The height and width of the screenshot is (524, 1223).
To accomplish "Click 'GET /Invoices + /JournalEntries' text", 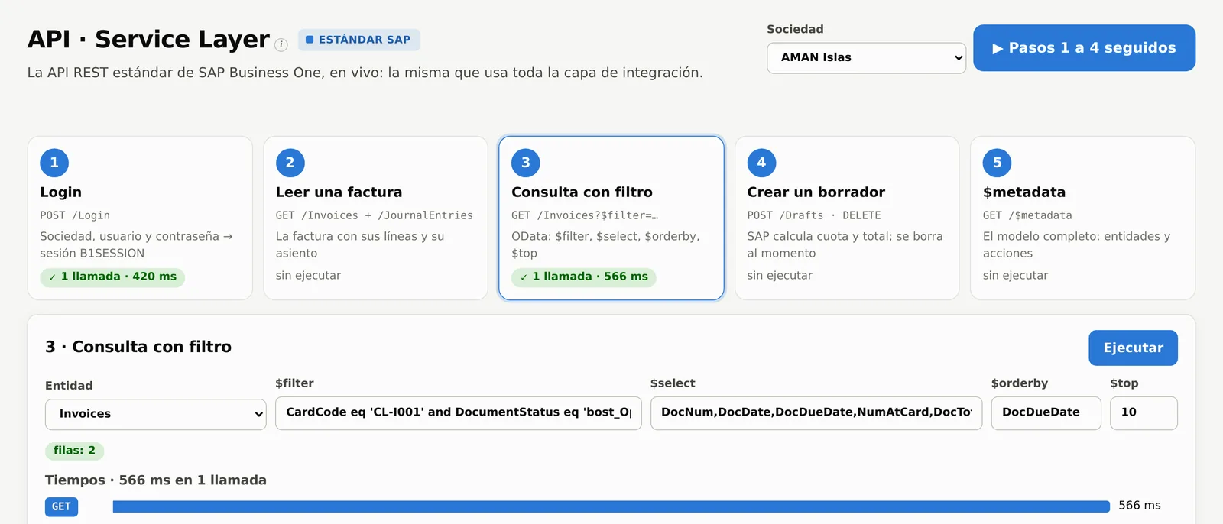I will point(374,215).
